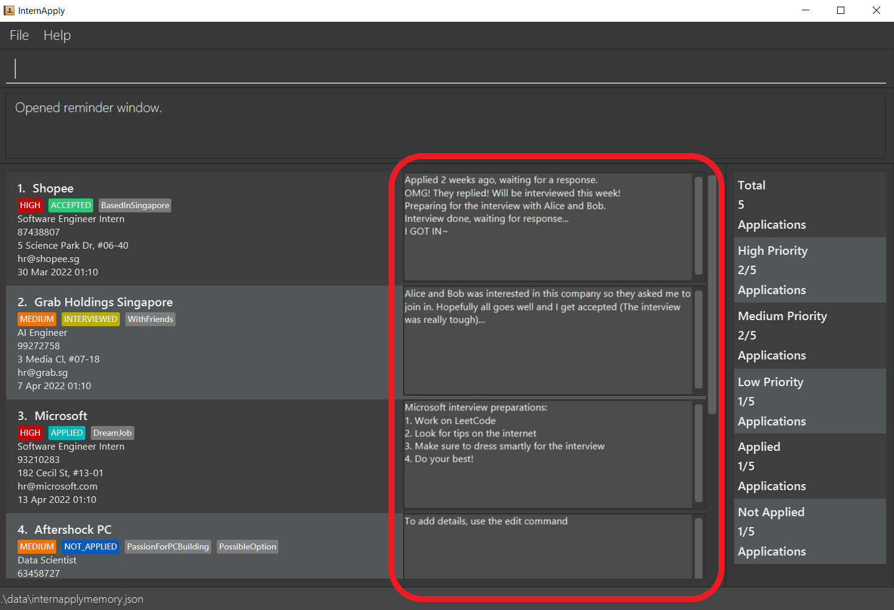Click the PossibleOption tag on Aftershock PC
Image resolution: width=894 pixels, height=610 pixels.
pos(247,546)
